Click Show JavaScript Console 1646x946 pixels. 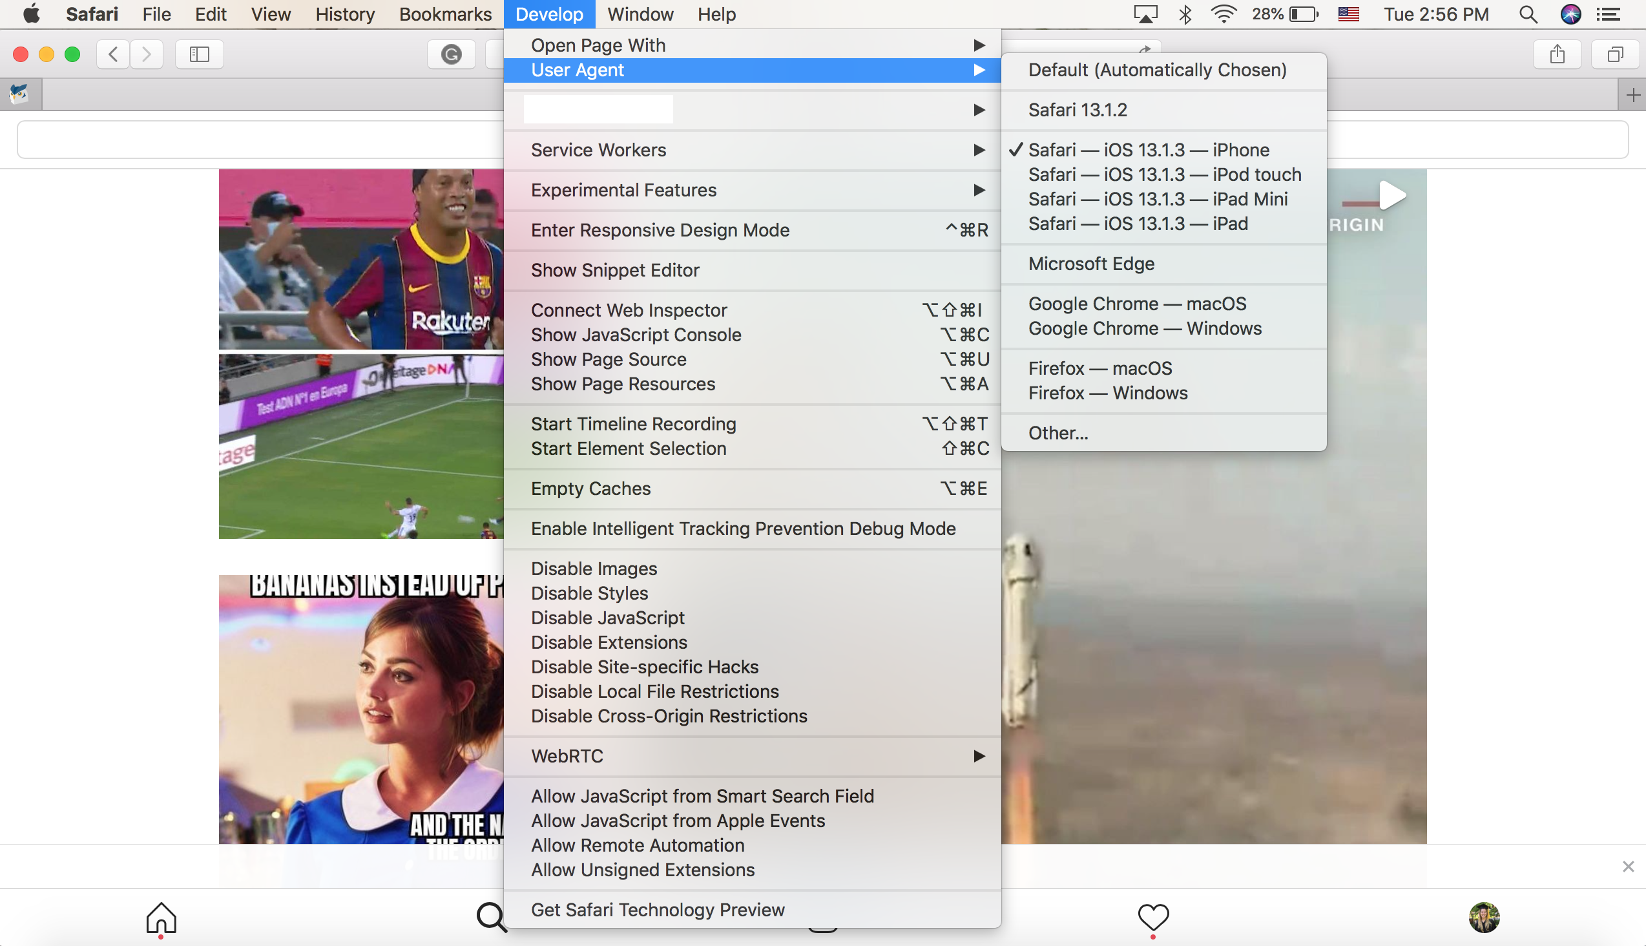(751, 335)
